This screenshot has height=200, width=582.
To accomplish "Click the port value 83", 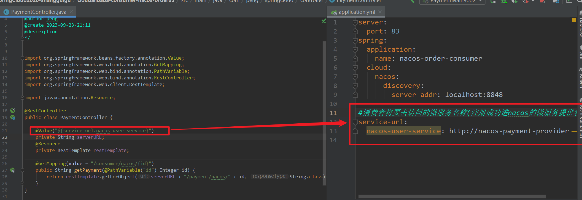I will 395,31.
